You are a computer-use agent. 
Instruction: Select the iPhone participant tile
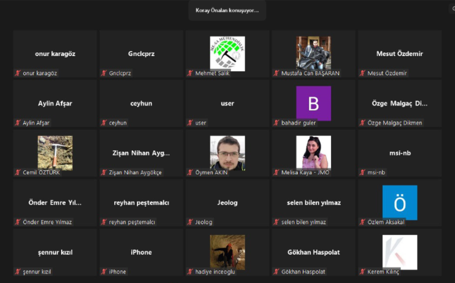(142, 252)
